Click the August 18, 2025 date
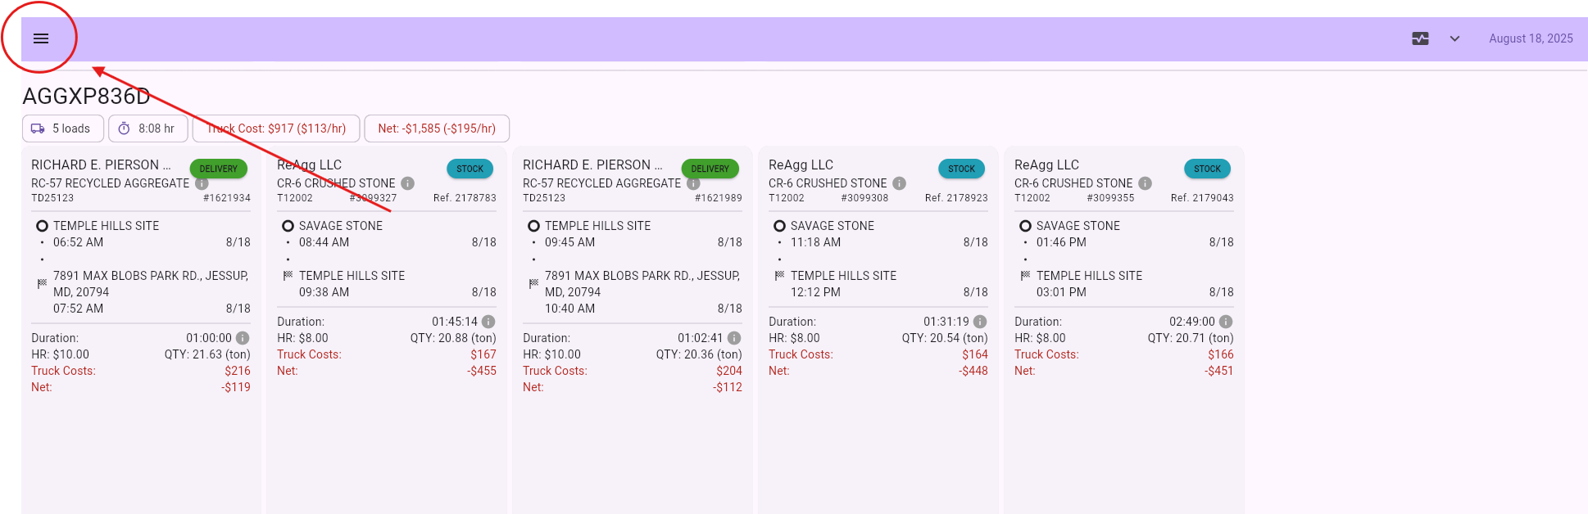This screenshot has width=1588, height=514. click(x=1530, y=38)
